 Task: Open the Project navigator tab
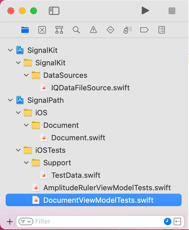tap(25, 30)
